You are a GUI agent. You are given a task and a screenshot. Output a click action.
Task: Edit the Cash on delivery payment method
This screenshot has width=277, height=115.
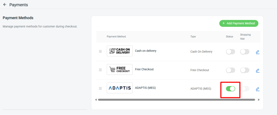[x=258, y=52]
